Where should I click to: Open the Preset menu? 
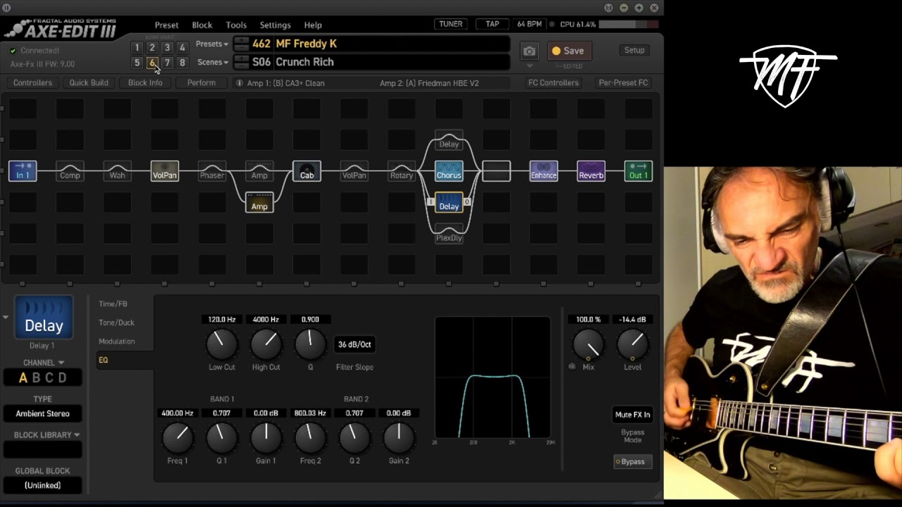[x=166, y=25]
